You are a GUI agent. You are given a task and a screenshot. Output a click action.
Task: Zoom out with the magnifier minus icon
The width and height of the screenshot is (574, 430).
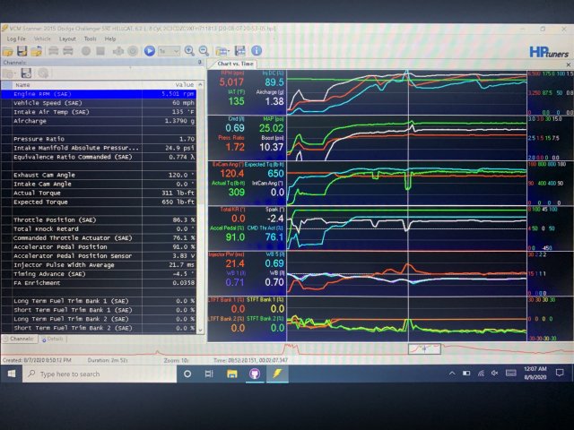pos(203,51)
